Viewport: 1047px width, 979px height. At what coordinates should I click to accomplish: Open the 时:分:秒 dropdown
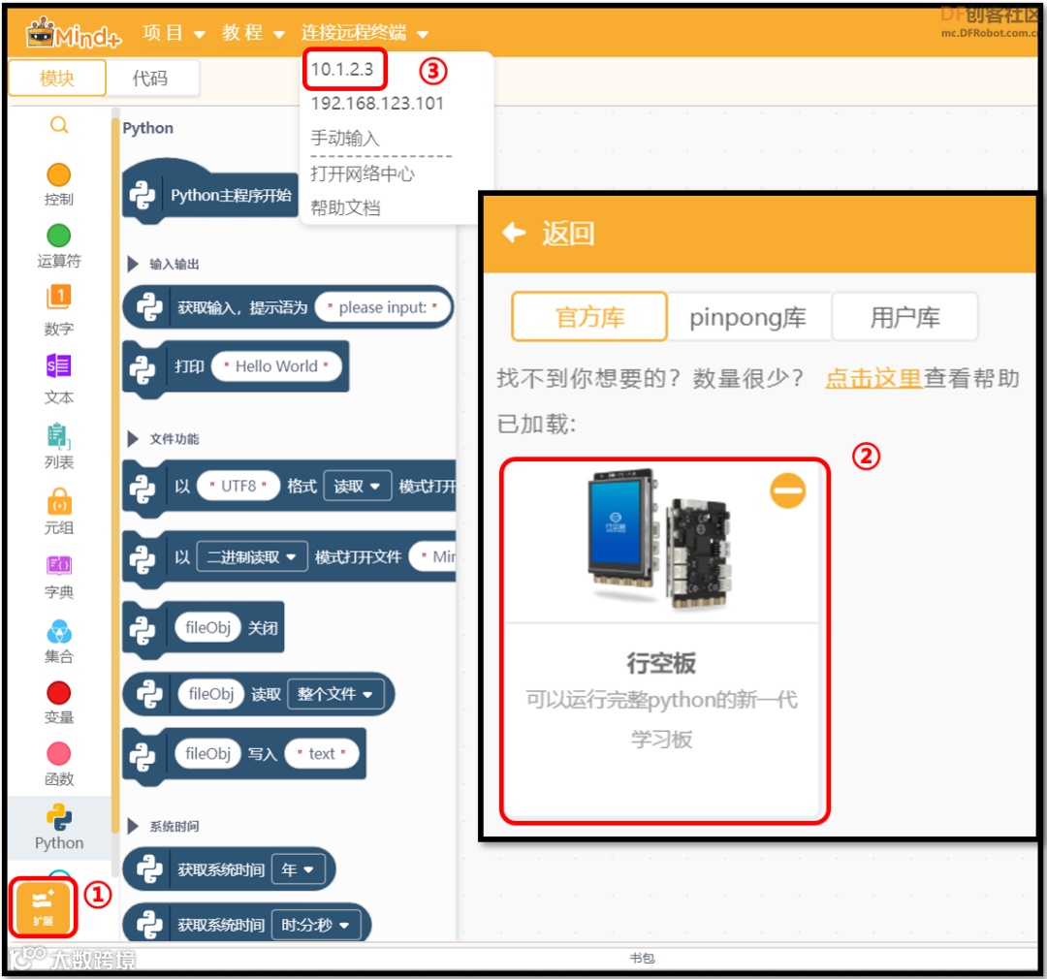tap(316, 925)
